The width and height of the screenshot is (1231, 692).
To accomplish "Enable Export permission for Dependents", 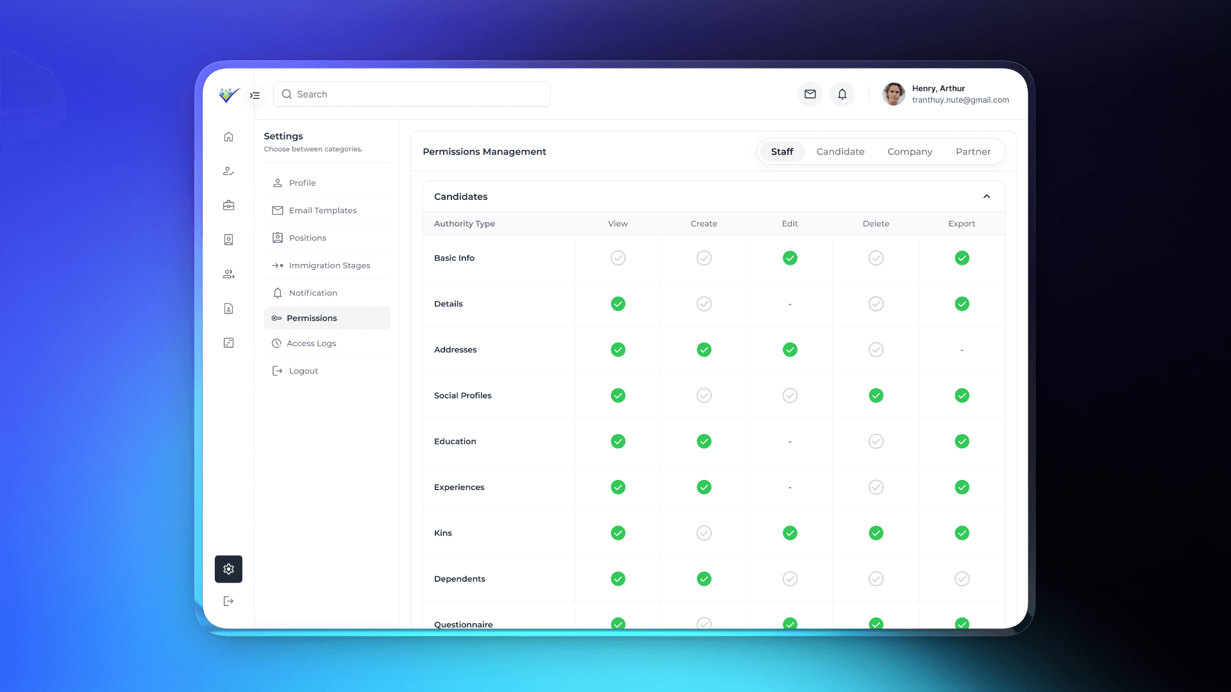I will point(962,579).
